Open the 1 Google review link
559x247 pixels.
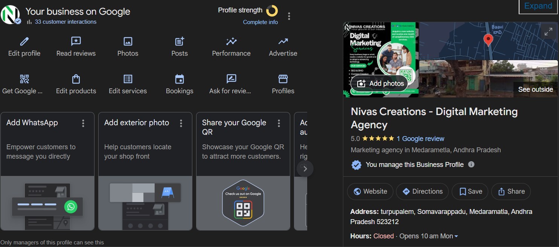tap(420, 138)
